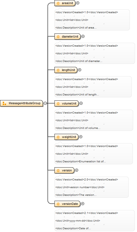The image size is (137, 232).
Task: Click the @ icon on diameterUnit
Action: (x=58, y=36)
